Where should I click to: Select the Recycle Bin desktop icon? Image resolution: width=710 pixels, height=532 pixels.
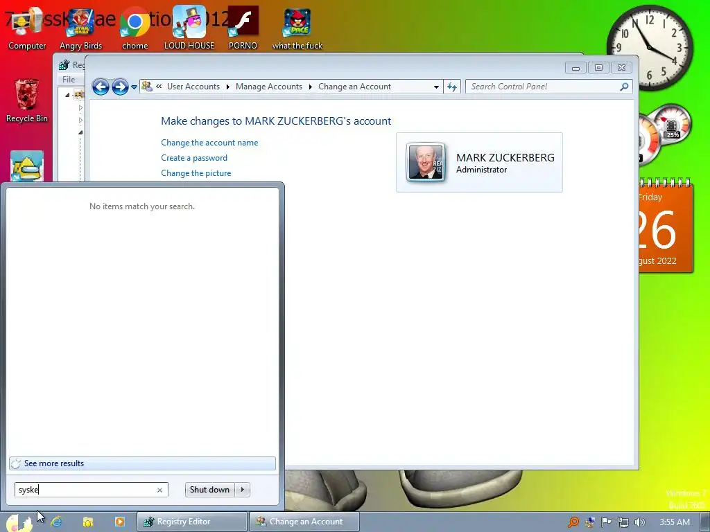pos(27,100)
